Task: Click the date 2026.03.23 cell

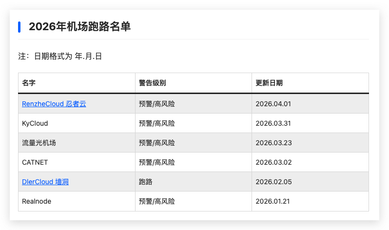Action: (x=273, y=143)
